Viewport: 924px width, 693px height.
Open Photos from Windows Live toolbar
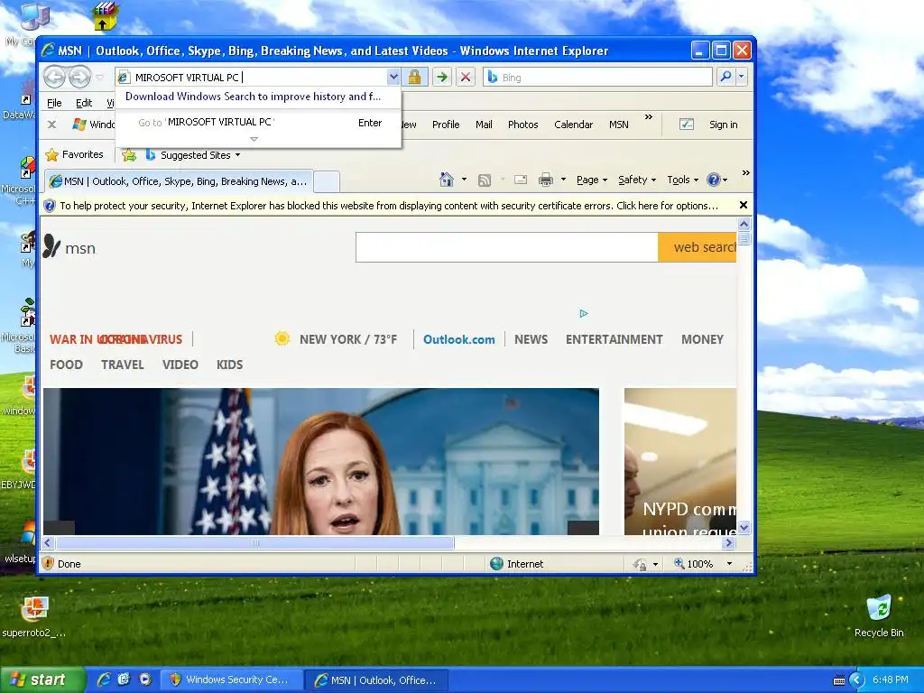(522, 125)
